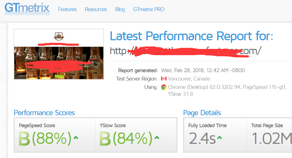Go to the Blog page
This screenshot has width=292, height=158.
(120, 9)
